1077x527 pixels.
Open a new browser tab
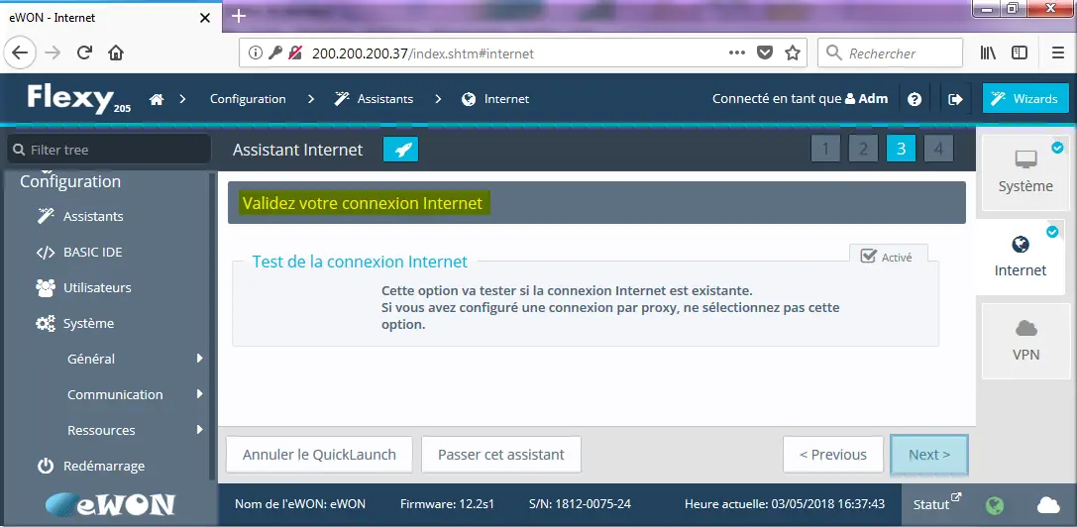[x=239, y=17]
